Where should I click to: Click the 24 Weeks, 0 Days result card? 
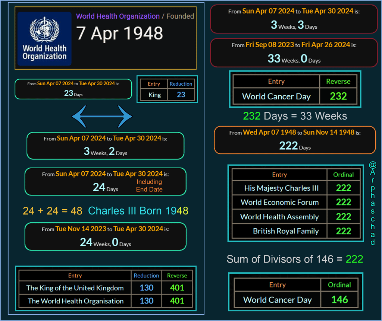[x=105, y=236]
